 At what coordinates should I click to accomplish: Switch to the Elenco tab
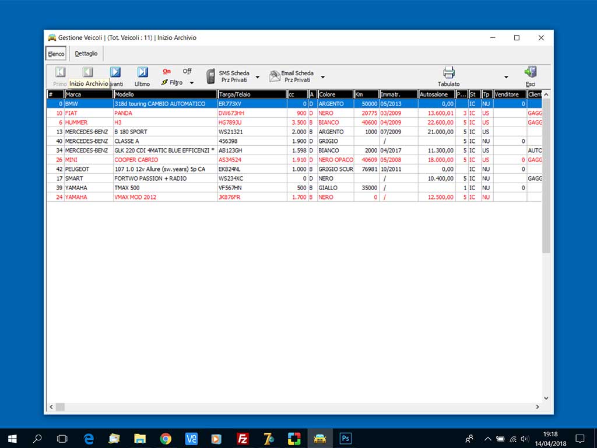click(56, 54)
